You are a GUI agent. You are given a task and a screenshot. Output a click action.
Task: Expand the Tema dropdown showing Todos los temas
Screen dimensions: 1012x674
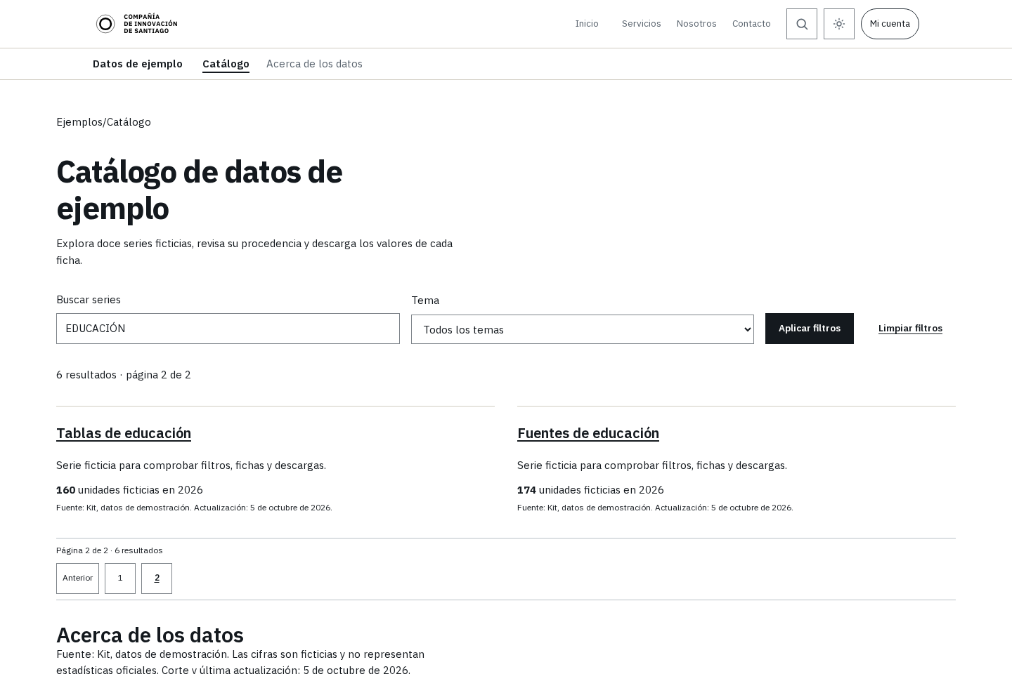(583, 329)
